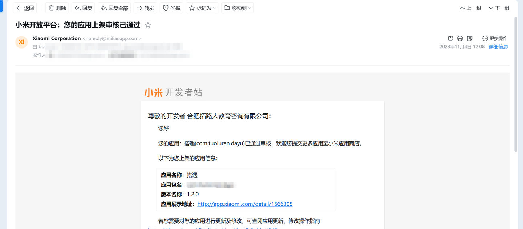Click the 收件人 recipient label
The width and height of the screenshot is (523, 229).
tap(39, 55)
